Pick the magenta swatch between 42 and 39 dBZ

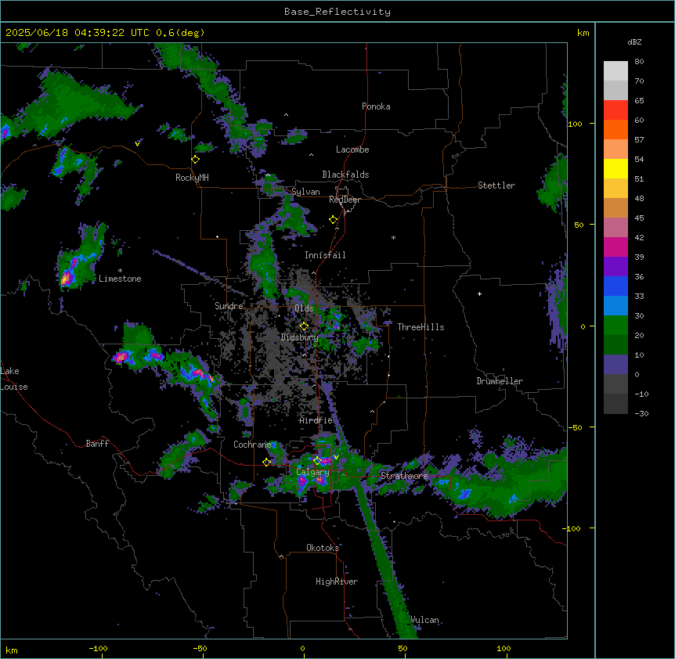point(615,247)
